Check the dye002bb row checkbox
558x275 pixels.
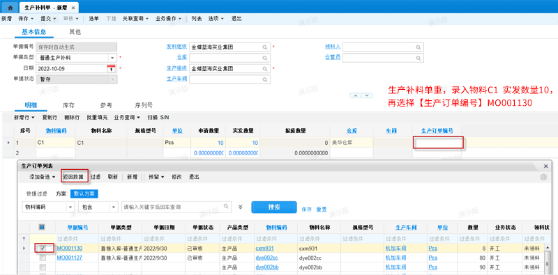[43, 267]
